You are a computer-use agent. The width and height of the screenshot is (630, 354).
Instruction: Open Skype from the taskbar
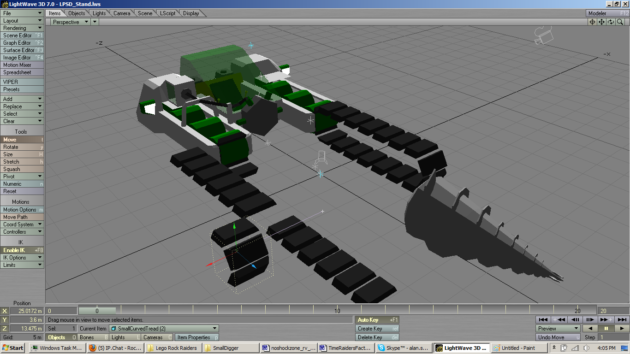point(404,348)
